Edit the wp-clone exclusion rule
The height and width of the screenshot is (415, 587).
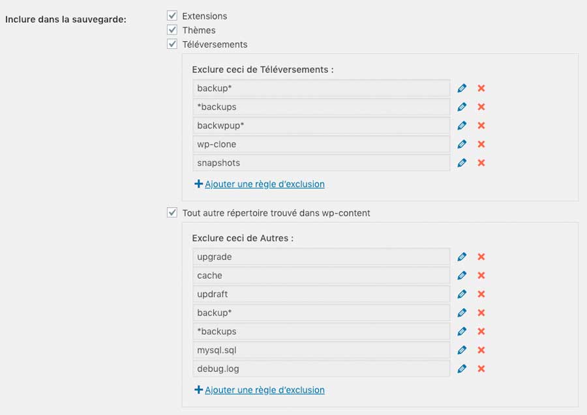coord(462,144)
